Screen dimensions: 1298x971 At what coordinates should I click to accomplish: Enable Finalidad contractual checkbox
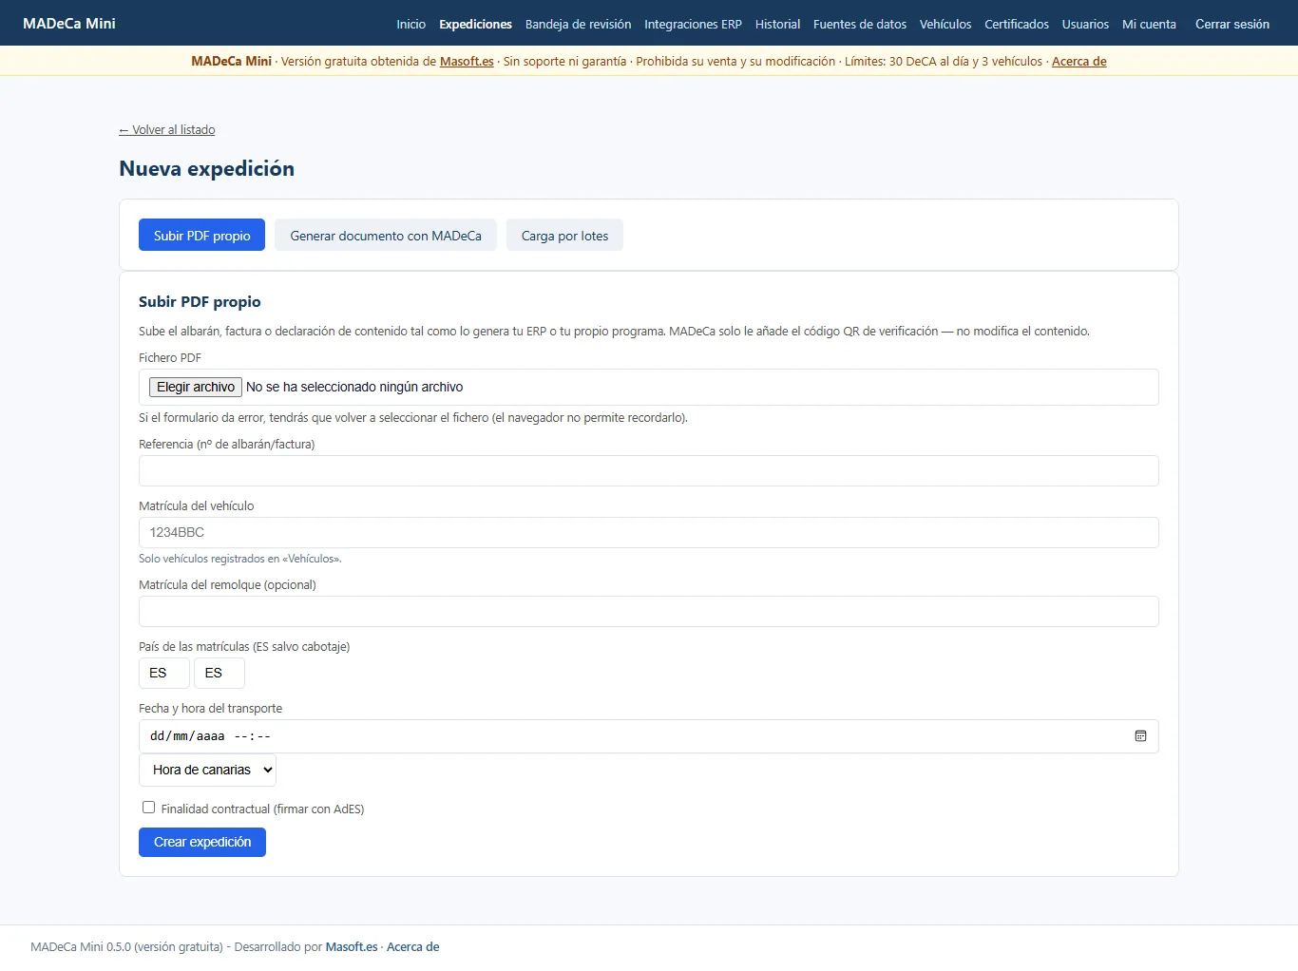coord(148,808)
